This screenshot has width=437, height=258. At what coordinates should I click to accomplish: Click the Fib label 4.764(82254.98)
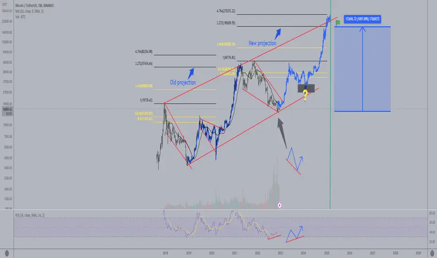pyautogui.click(x=144, y=52)
